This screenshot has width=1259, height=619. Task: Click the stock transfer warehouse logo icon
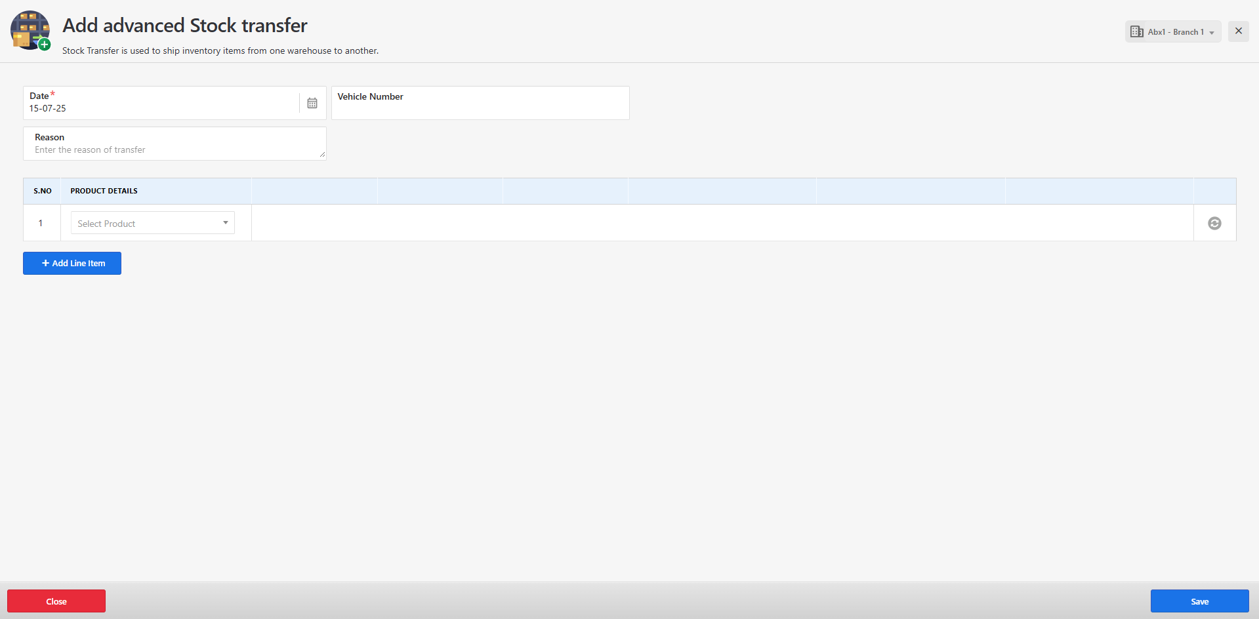[x=30, y=30]
